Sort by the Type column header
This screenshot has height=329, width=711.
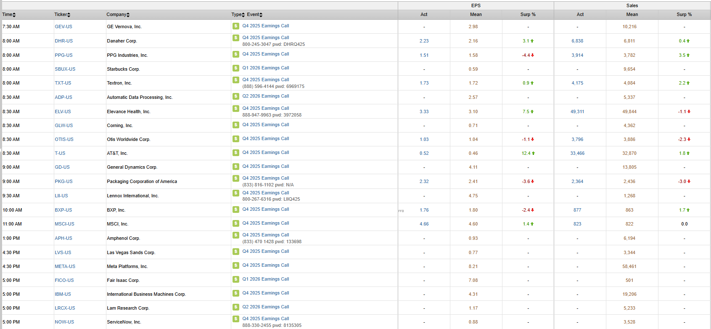(238, 15)
